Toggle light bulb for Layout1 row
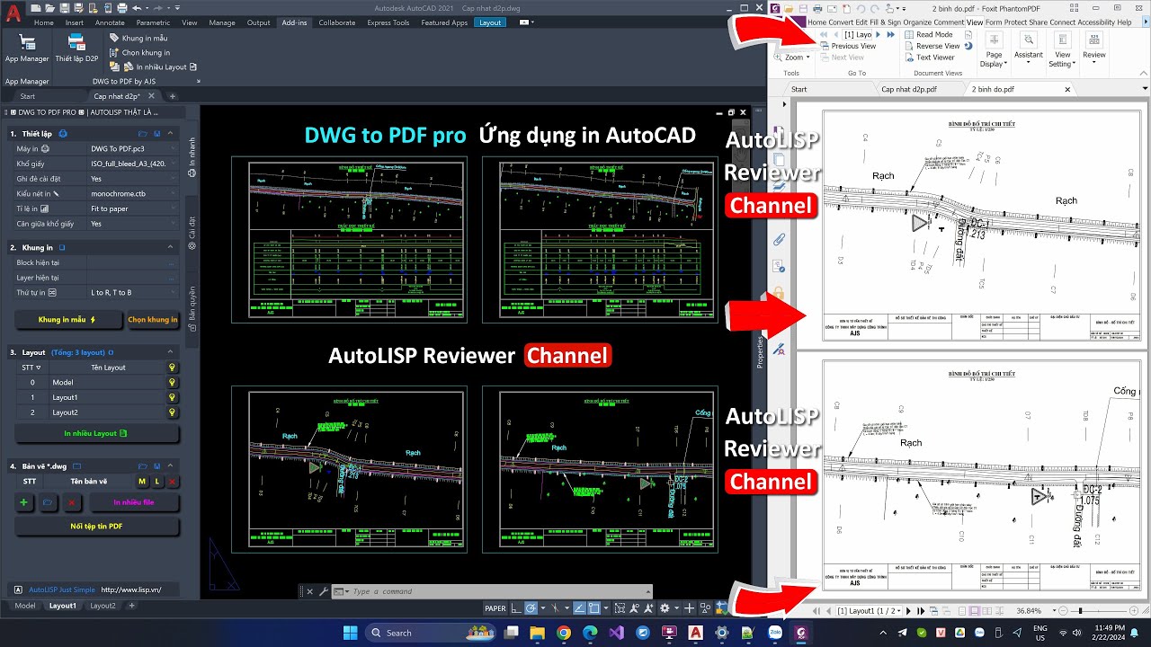Viewport: 1151px width, 647px height. (x=172, y=397)
